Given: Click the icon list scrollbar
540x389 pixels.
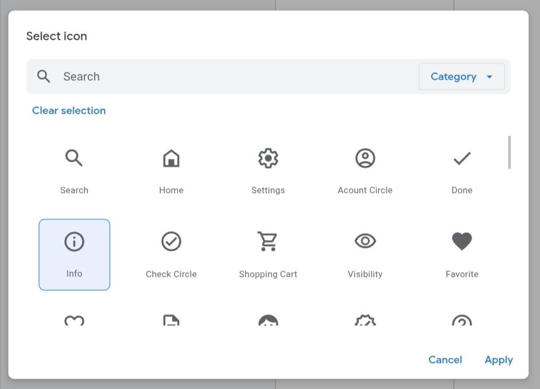Looking at the screenshot, I should pyautogui.click(x=509, y=153).
